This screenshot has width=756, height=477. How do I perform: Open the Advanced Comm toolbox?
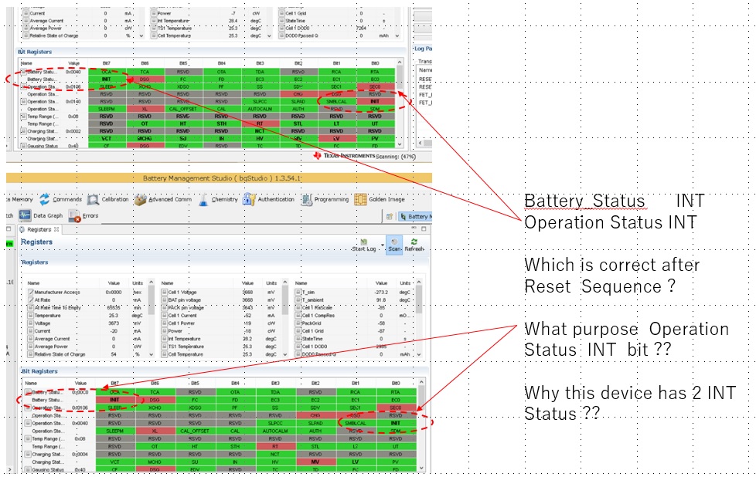point(162,199)
